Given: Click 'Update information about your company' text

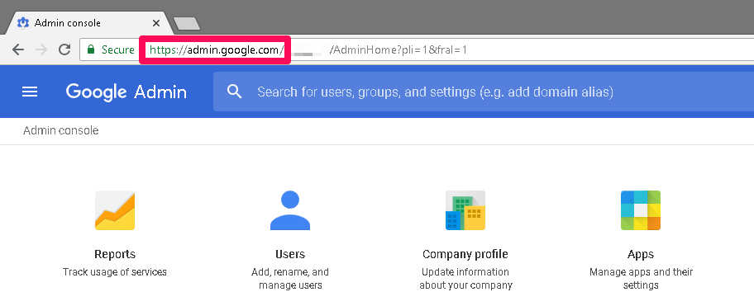Looking at the screenshot, I should pyautogui.click(x=465, y=279).
